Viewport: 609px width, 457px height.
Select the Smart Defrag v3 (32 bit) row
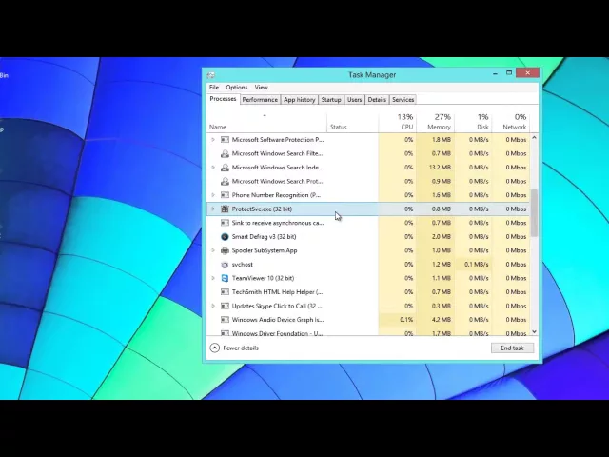click(368, 237)
